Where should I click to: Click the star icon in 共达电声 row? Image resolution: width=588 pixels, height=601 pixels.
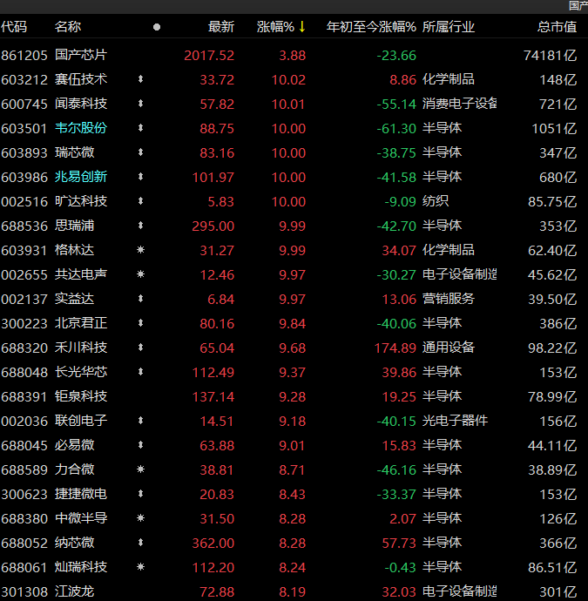point(140,274)
